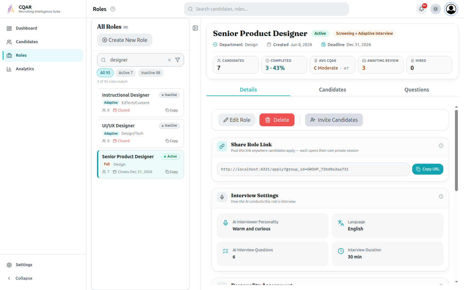This screenshot has width=464, height=290.
Task: Click the Interview Duration 30 min tile
Action: point(388,254)
